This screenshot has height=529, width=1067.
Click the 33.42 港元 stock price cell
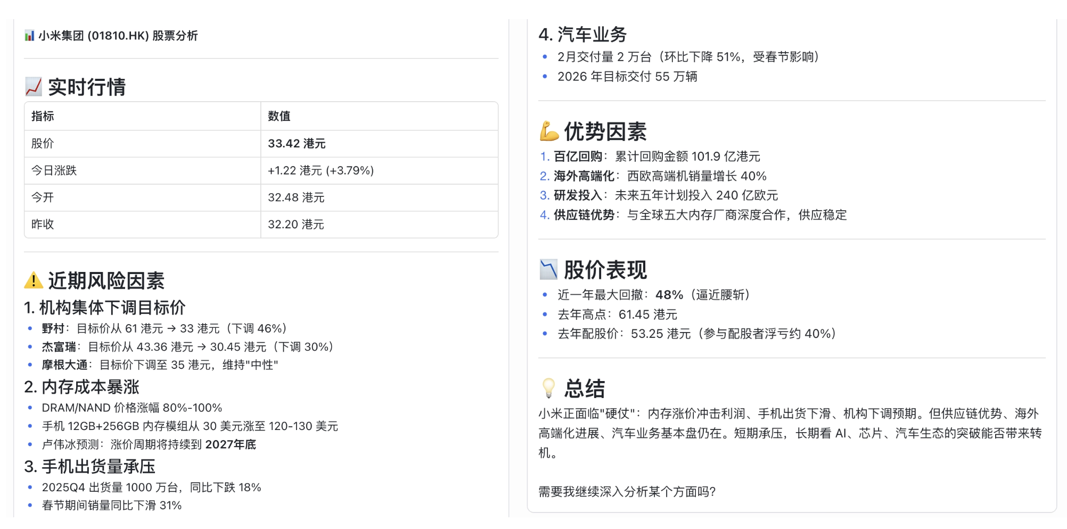pos(297,143)
